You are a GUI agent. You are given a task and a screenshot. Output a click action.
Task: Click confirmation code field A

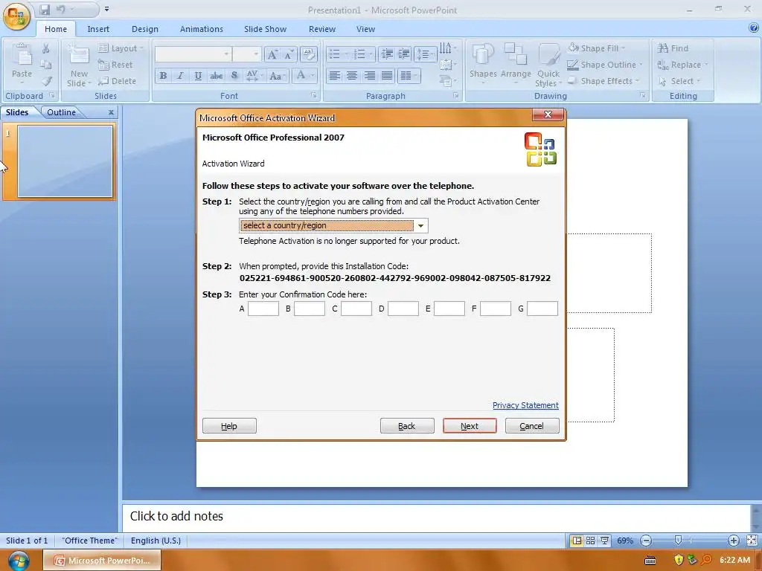tap(263, 309)
